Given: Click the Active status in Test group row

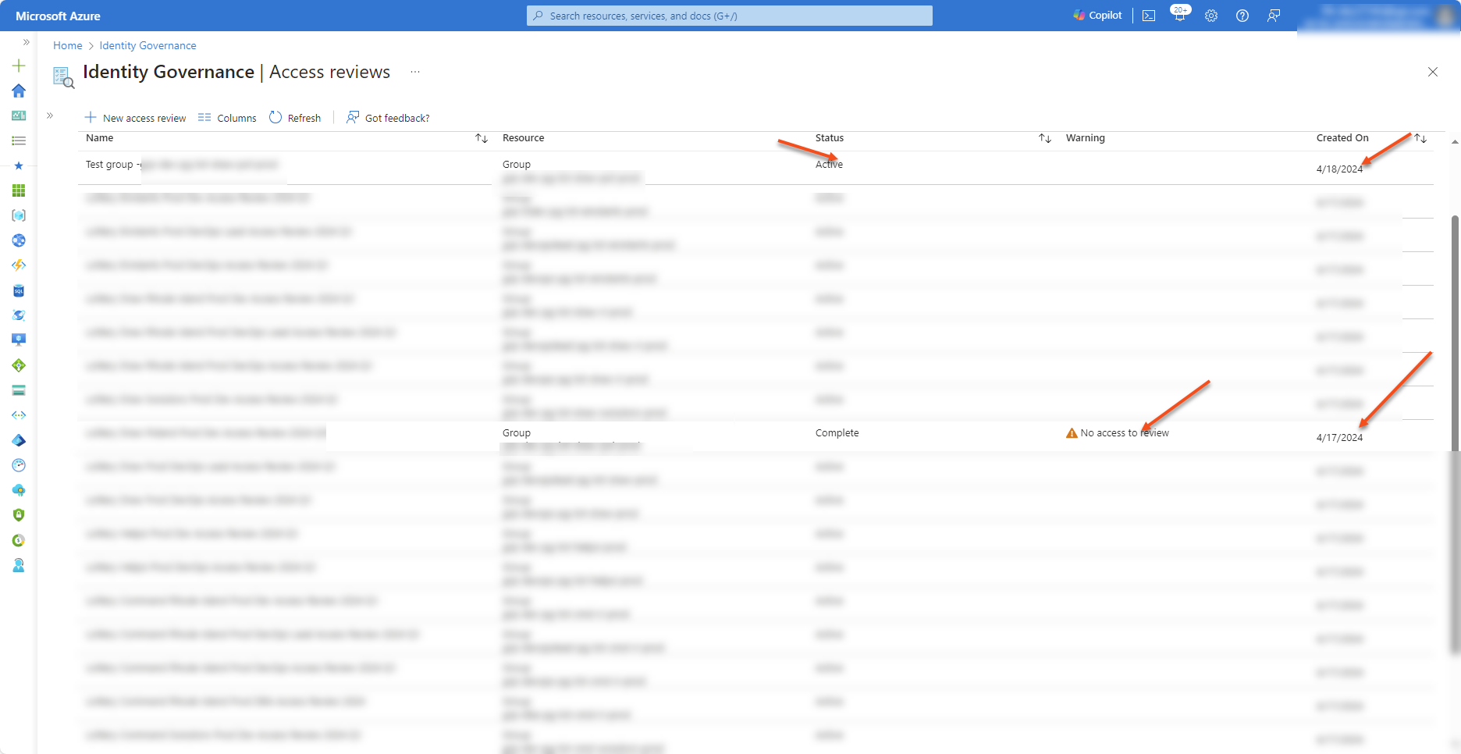Looking at the screenshot, I should tap(829, 164).
